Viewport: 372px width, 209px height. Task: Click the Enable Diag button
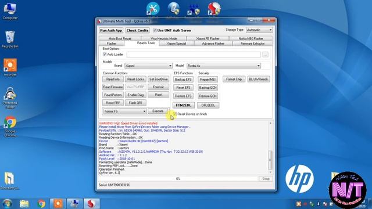[135, 95]
